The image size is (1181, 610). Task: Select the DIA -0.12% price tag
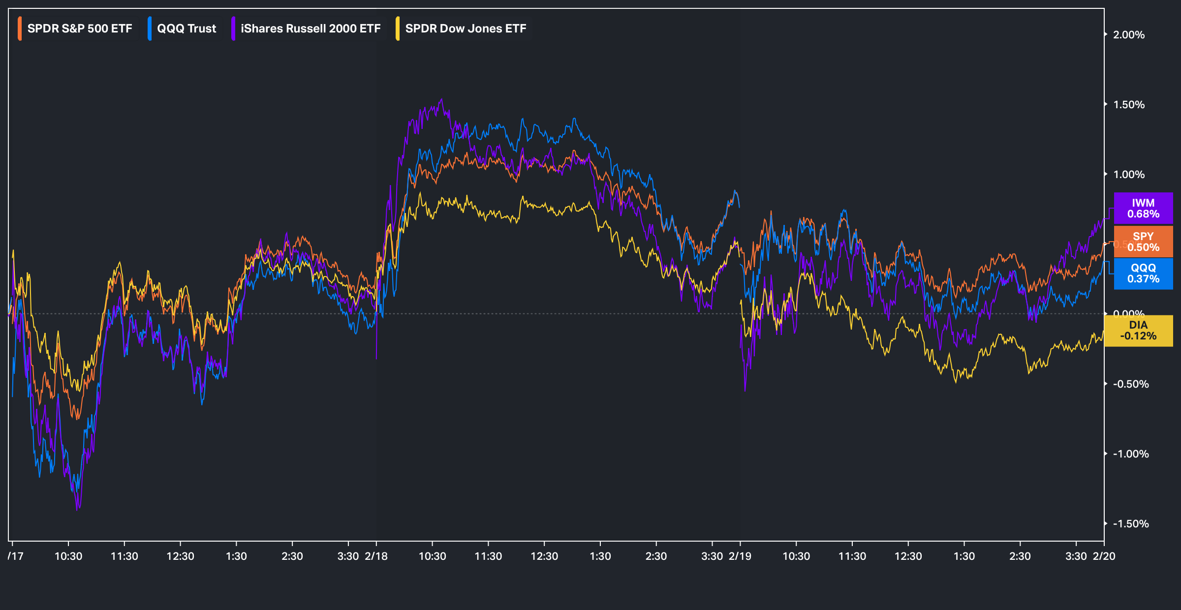pyautogui.click(x=1138, y=331)
